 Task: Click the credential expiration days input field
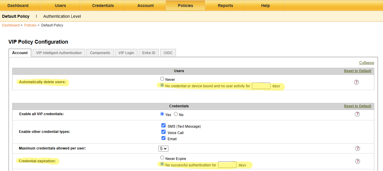227,165
